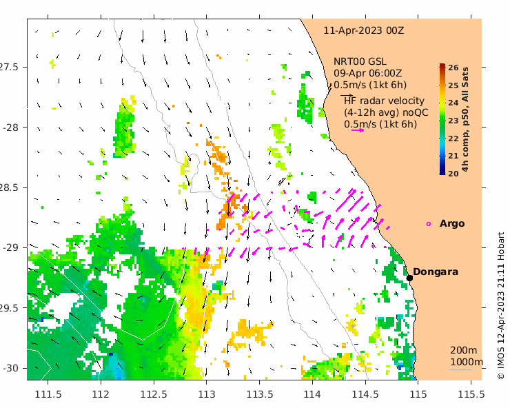Click the 200m depth contour legend label

(x=464, y=350)
